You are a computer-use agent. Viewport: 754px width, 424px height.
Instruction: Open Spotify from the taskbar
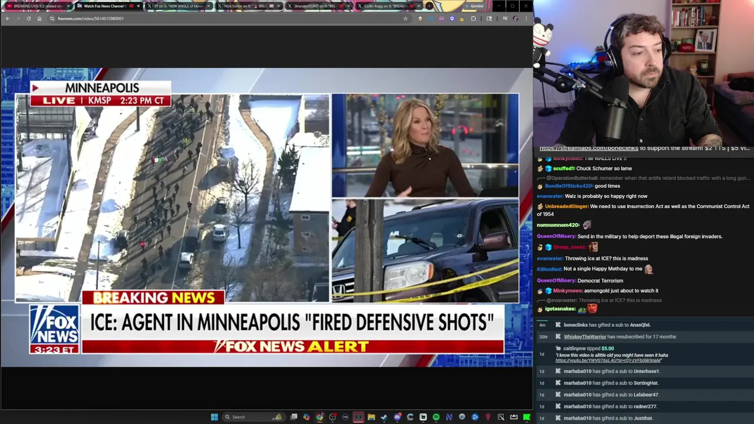click(x=436, y=417)
